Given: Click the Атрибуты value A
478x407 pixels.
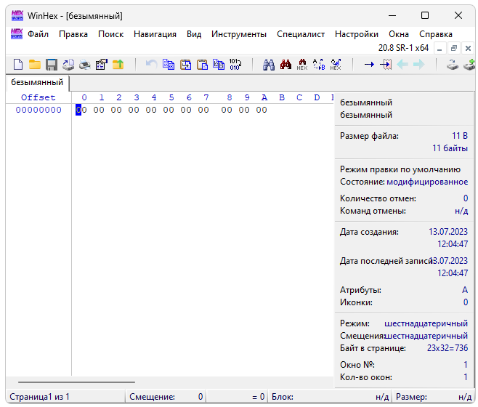Looking at the screenshot, I should (x=465, y=290).
